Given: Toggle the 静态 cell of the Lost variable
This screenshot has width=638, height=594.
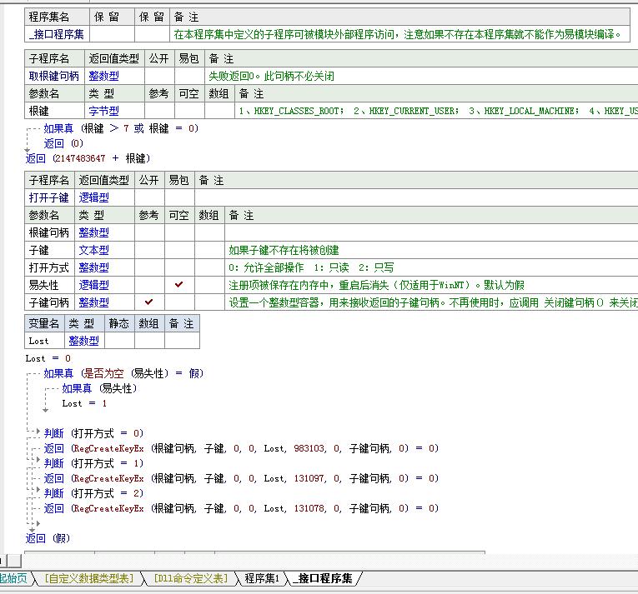Looking at the screenshot, I should pyautogui.click(x=119, y=341).
